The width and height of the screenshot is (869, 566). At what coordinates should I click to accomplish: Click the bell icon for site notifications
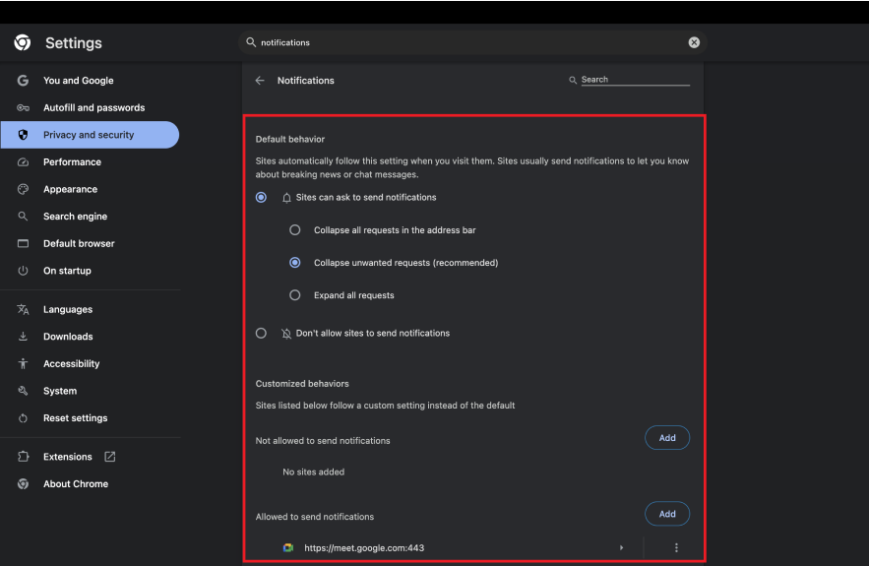click(286, 198)
